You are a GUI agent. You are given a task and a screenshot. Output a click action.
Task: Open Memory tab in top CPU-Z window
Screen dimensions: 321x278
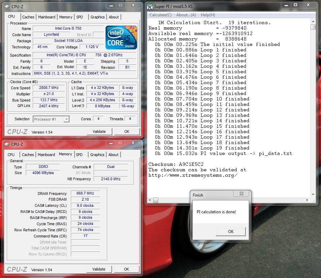[x=66, y=17]
